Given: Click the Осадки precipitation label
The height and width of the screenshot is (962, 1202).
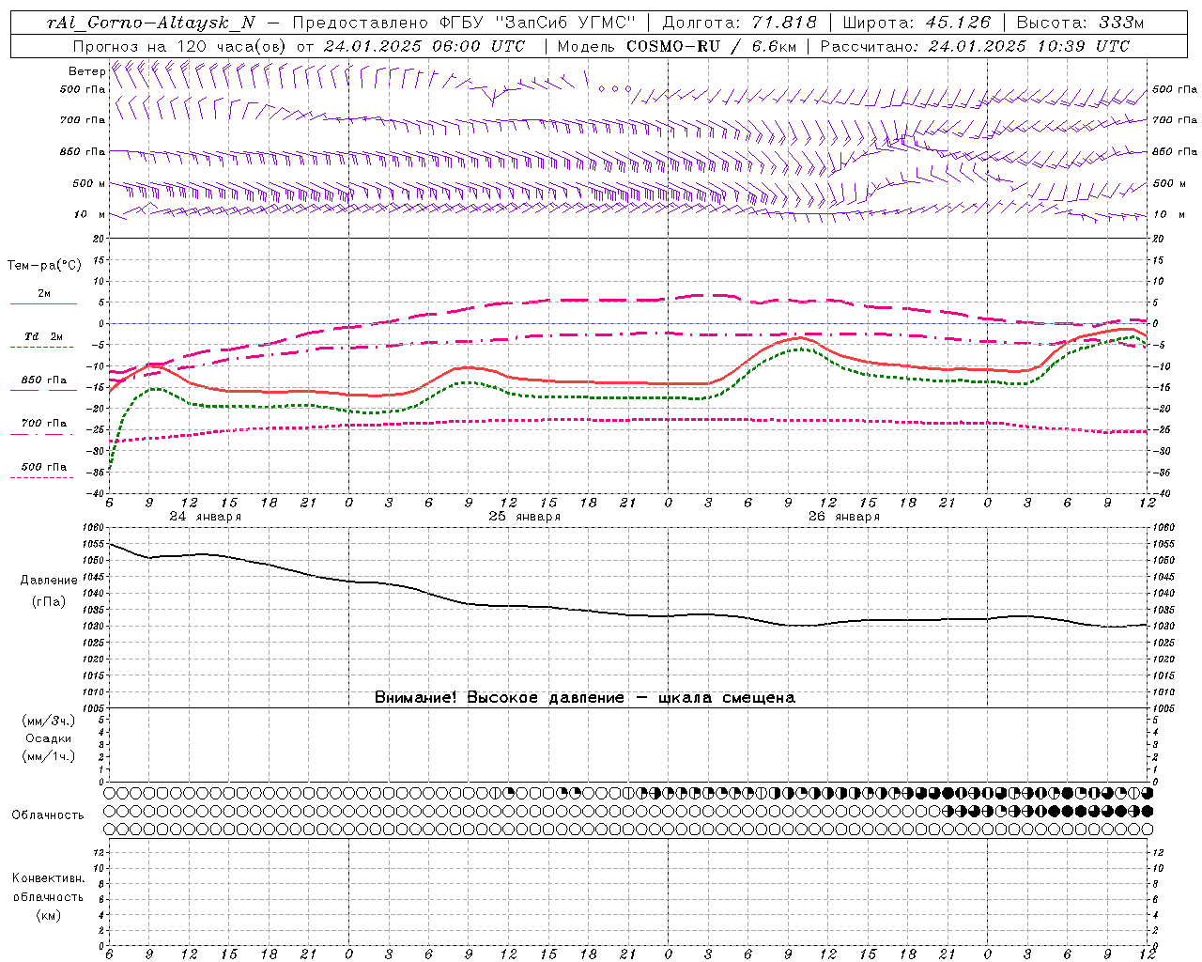Looking at the screenshot, I should click(x=49, y=738).
